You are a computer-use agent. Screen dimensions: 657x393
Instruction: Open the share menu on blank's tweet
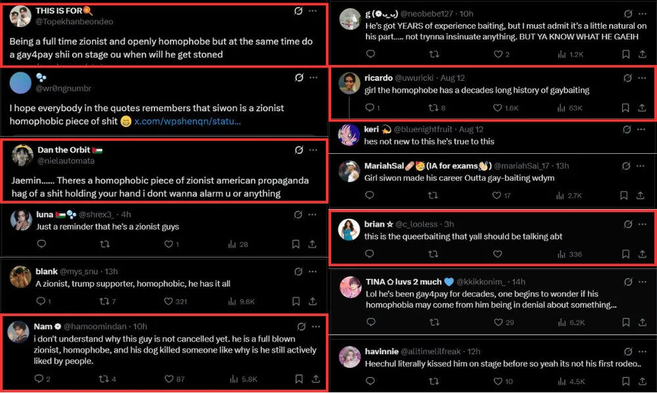tap(313, 302)
